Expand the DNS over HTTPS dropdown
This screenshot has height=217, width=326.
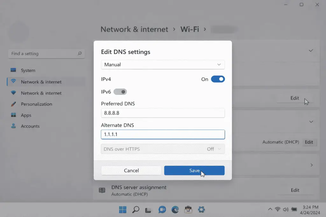pos(163,149)
